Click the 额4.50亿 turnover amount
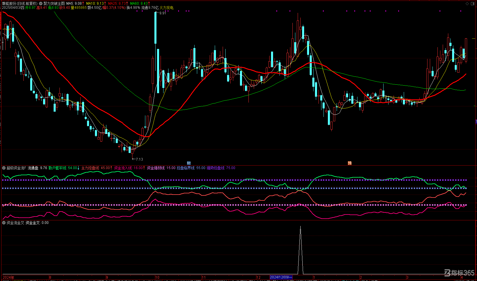The height and width of the screenshot is (281, 477). coord(95,8)
